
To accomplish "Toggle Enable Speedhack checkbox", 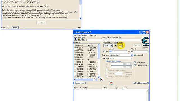I will pyautogui.click(x=134, y=65).
